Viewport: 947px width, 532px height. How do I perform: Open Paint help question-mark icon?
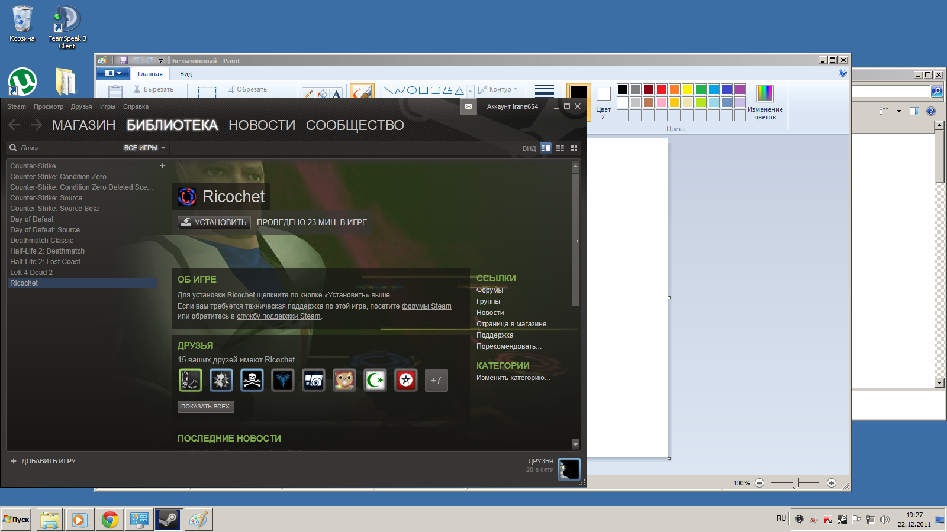coord(843,73)
